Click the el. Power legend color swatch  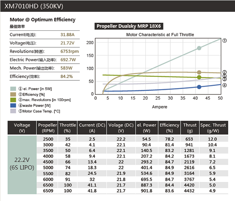pos(13,88)
